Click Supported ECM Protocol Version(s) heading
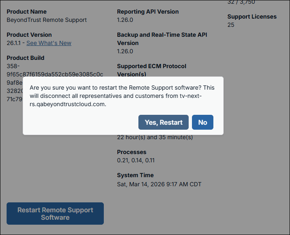The width and height of the screenshot is (290, 235). pos(152,70)
